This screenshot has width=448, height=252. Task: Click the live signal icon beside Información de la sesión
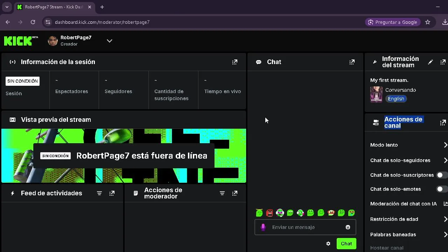coord(13,62)
